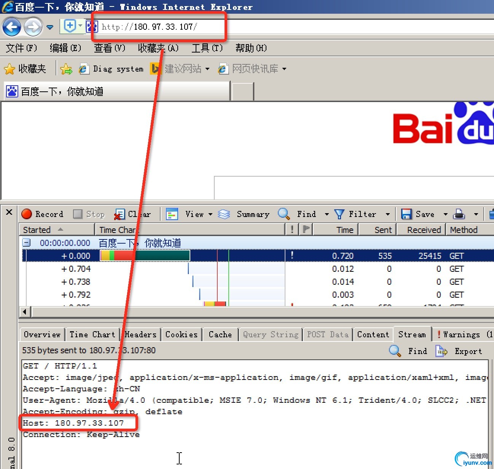Open the print dropdown arrow
The image size is (494, 469).
coord(476,214)
